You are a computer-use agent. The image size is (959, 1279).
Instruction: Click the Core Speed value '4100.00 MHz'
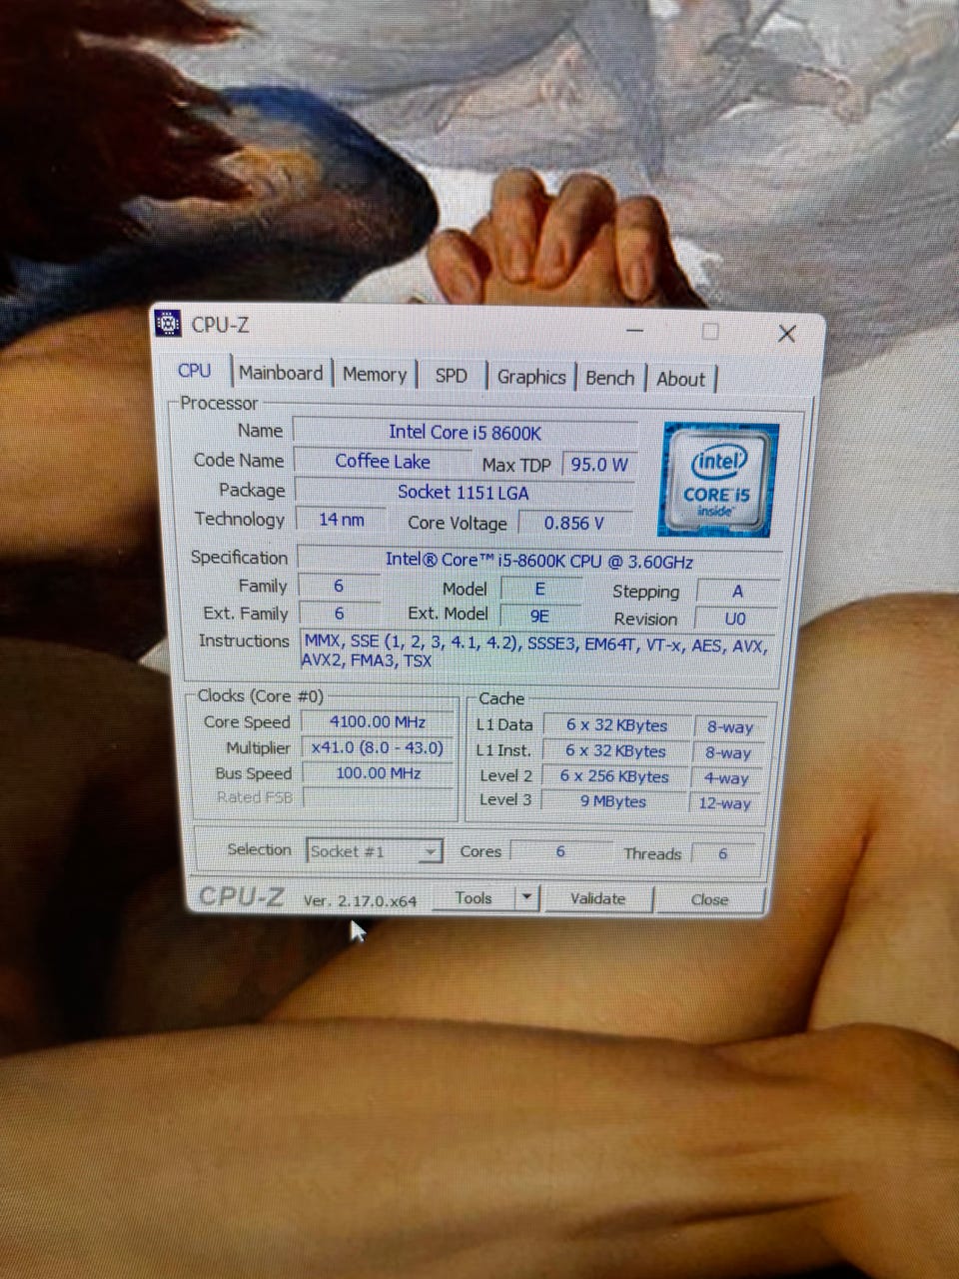[x=379, y=721]
